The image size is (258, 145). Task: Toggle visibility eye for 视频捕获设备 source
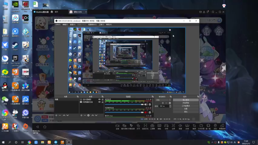[x=99, y=102]
